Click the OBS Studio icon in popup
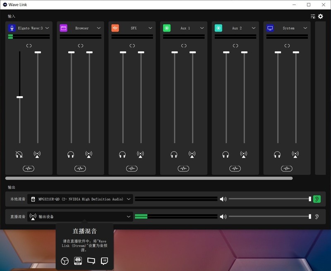Image resolution: width=331 pixels, height=271 pixels. pos(65,261)
